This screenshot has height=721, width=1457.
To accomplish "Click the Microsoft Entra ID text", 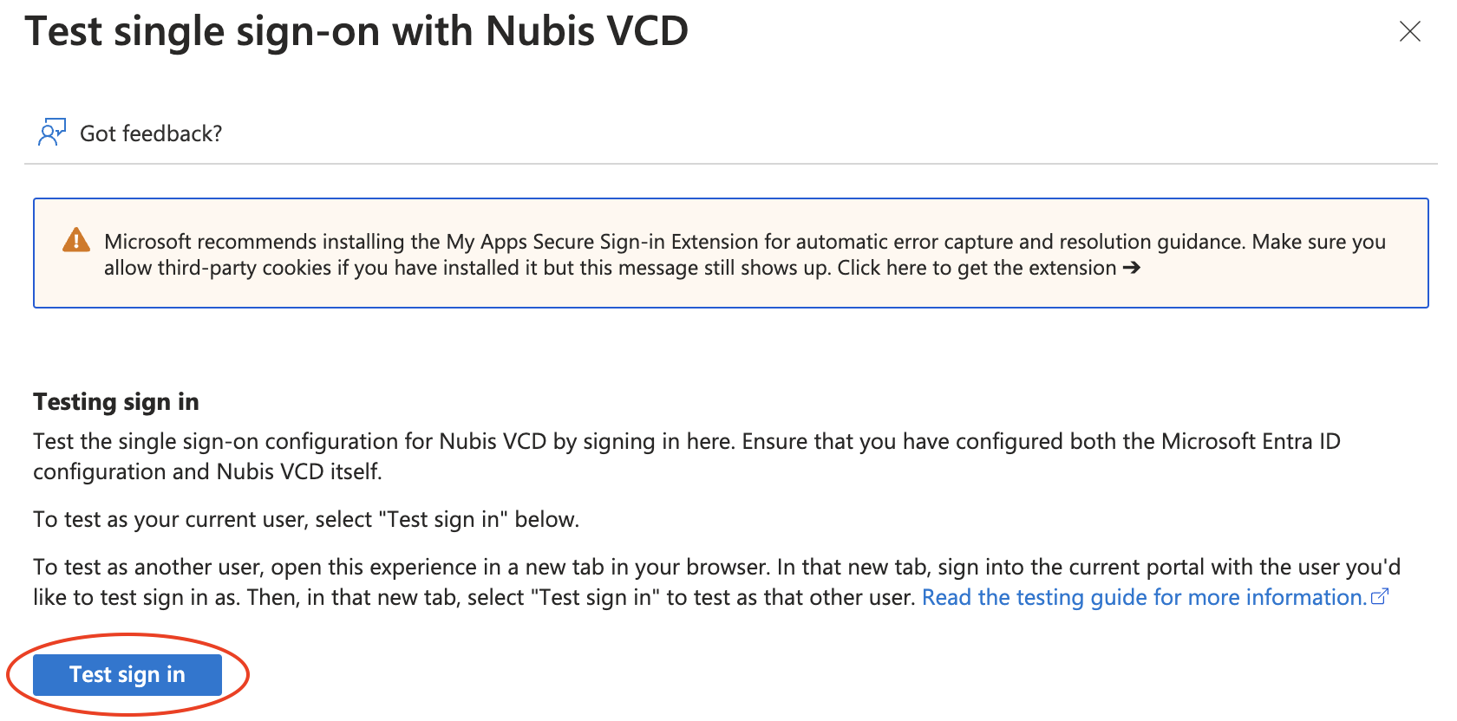I will click(x=1251, y=441).
